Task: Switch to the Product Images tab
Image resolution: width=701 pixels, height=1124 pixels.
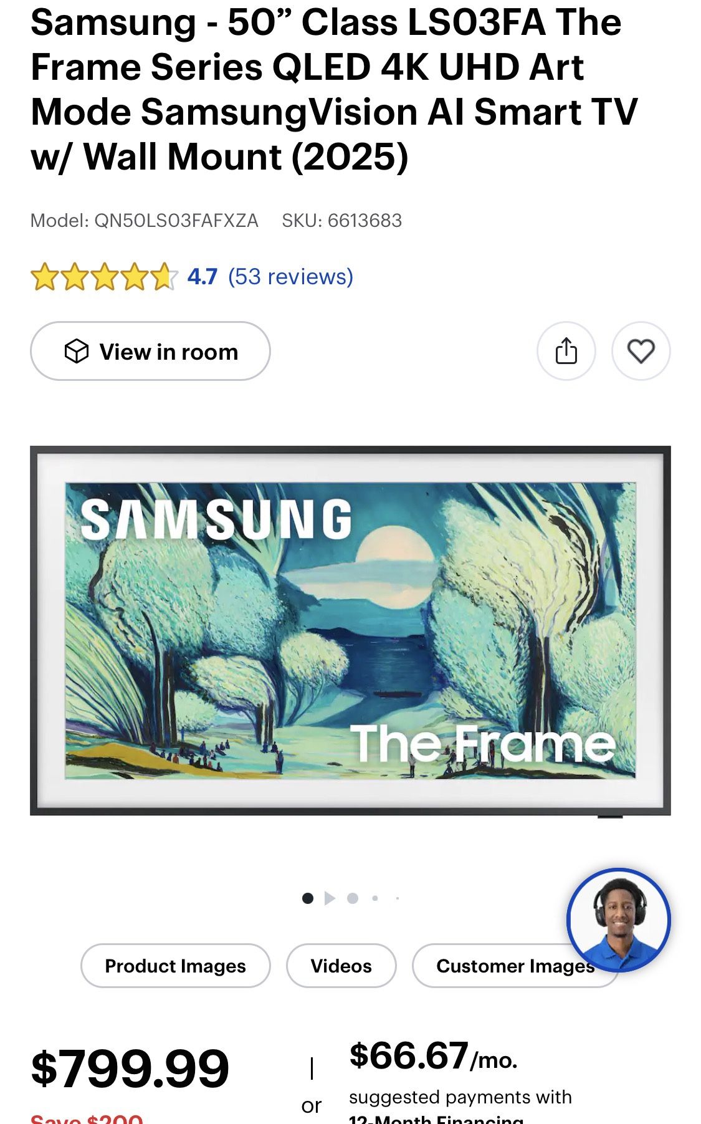Action: pyautogui.click(x=175, y=966)
